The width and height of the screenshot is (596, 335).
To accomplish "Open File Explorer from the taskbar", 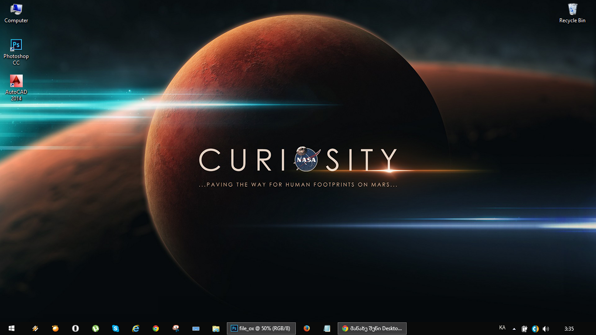I will [216, 328].
